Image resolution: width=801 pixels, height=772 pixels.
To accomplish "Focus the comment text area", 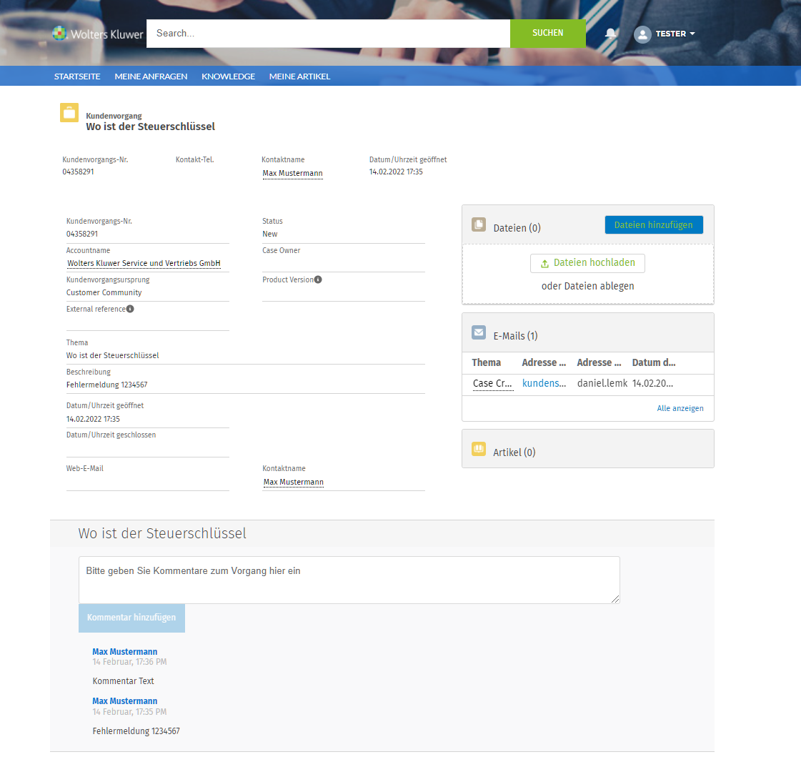I will (349, 580).
